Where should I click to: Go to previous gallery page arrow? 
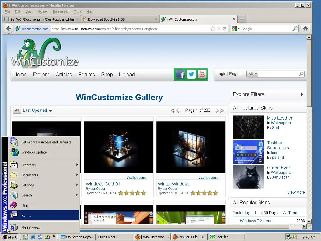pos(179,111)
